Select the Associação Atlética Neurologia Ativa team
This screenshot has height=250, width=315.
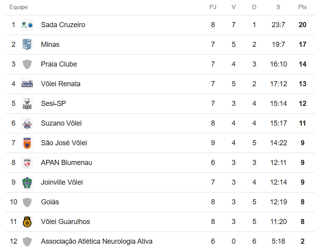[96, 241]
